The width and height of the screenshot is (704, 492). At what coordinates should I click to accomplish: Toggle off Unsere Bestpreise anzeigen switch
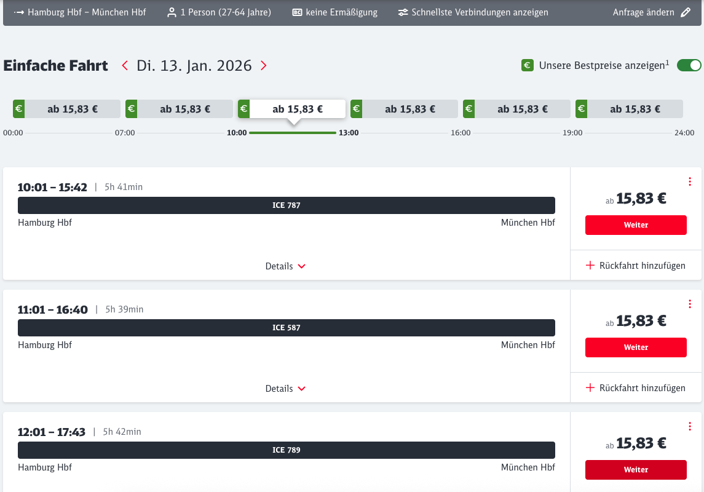[689, 65]
